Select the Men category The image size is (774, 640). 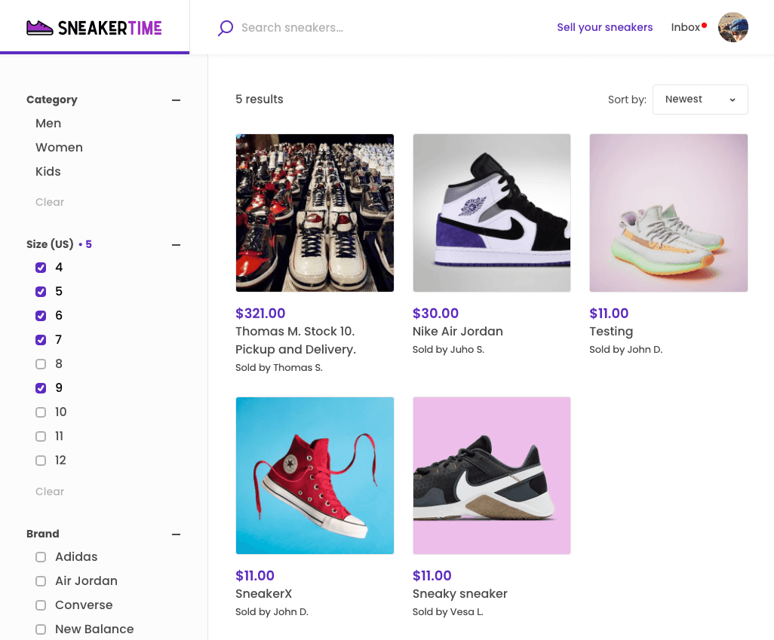click(x=48, y=124)
